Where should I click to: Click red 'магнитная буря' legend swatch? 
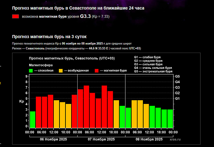tap(97, 71)
